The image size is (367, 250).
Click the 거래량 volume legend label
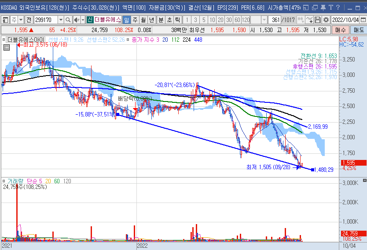[x=15, y=181]
